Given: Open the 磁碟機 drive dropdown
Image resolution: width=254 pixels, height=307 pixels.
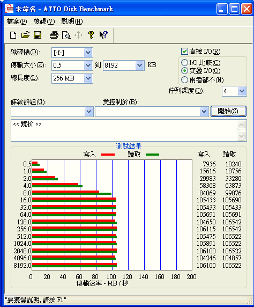Looking at the screenshot, I should 88,53.
